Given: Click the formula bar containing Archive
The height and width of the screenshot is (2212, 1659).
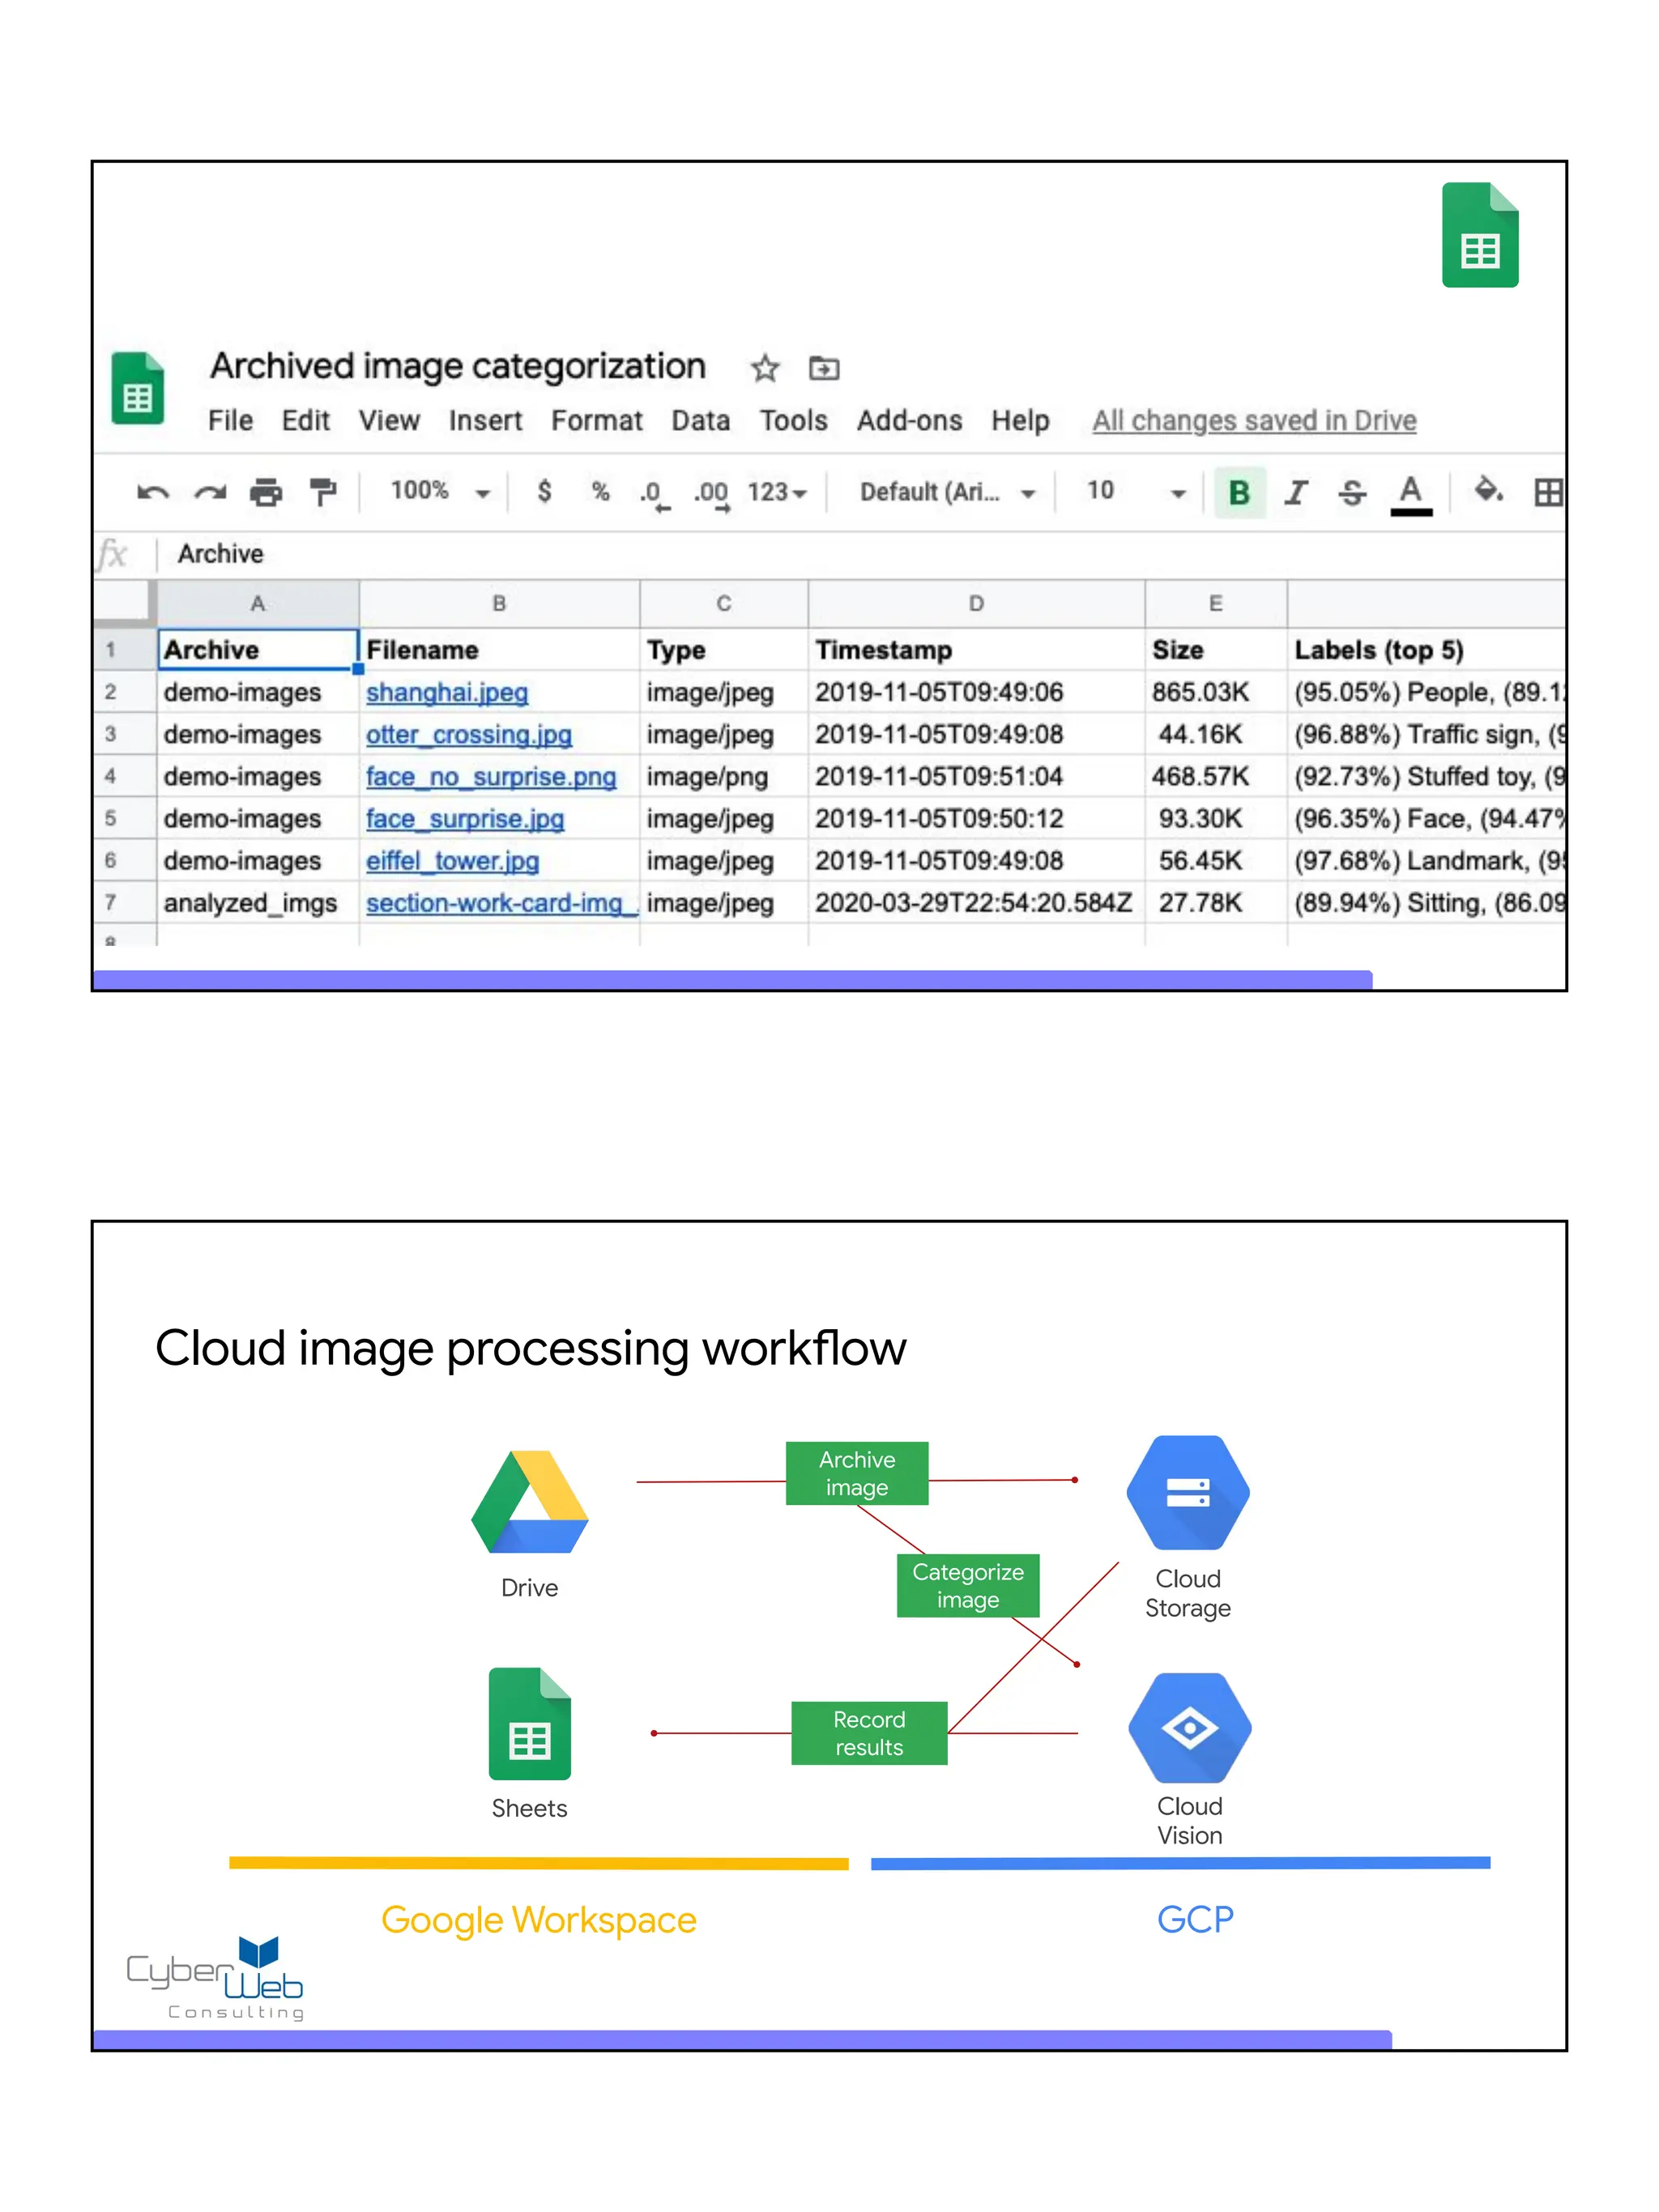Looking at the screenshot, I should point(860,554).
